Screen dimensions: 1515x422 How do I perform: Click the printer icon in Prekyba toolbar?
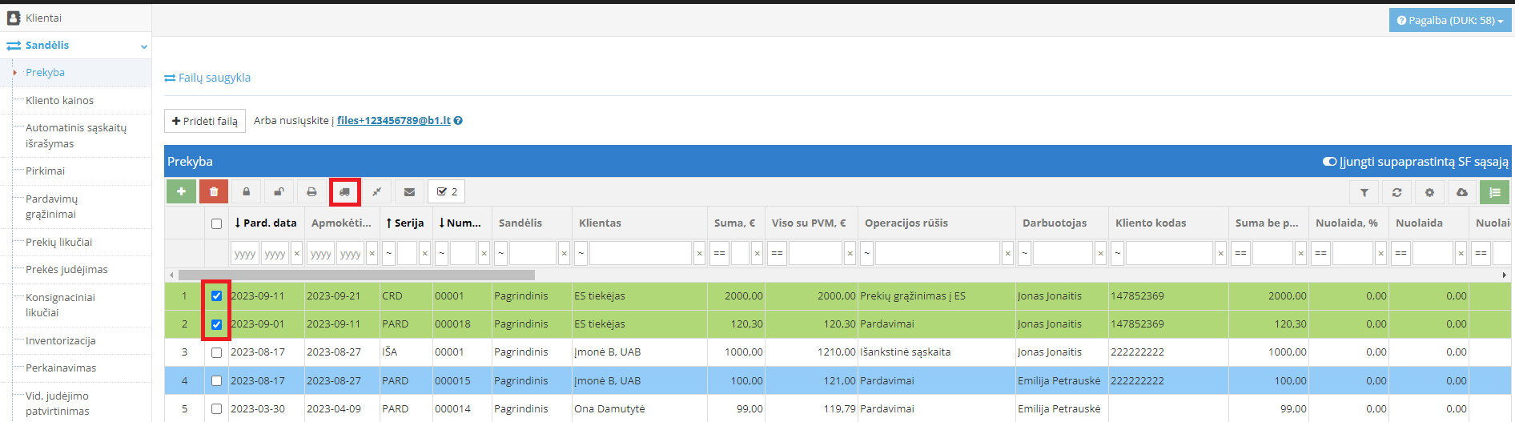(311, 191)
